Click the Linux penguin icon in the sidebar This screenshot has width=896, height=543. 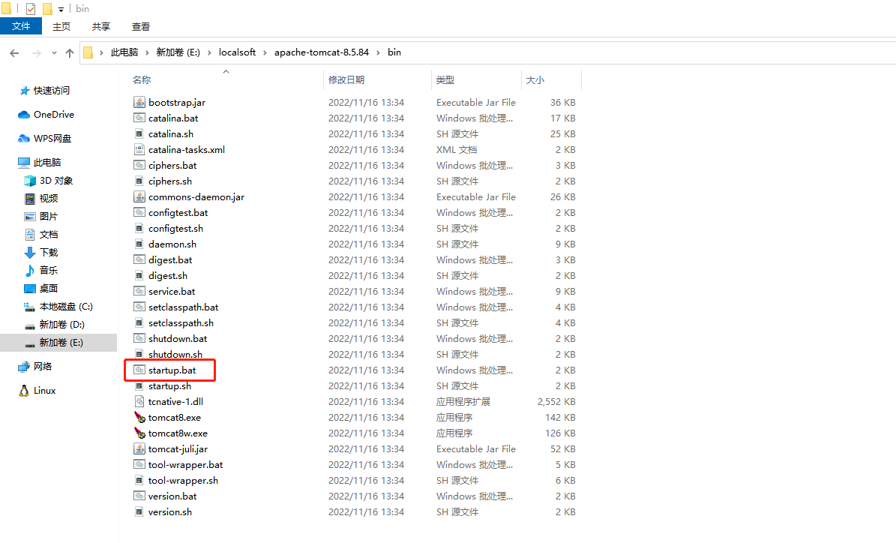coord(24,391)
